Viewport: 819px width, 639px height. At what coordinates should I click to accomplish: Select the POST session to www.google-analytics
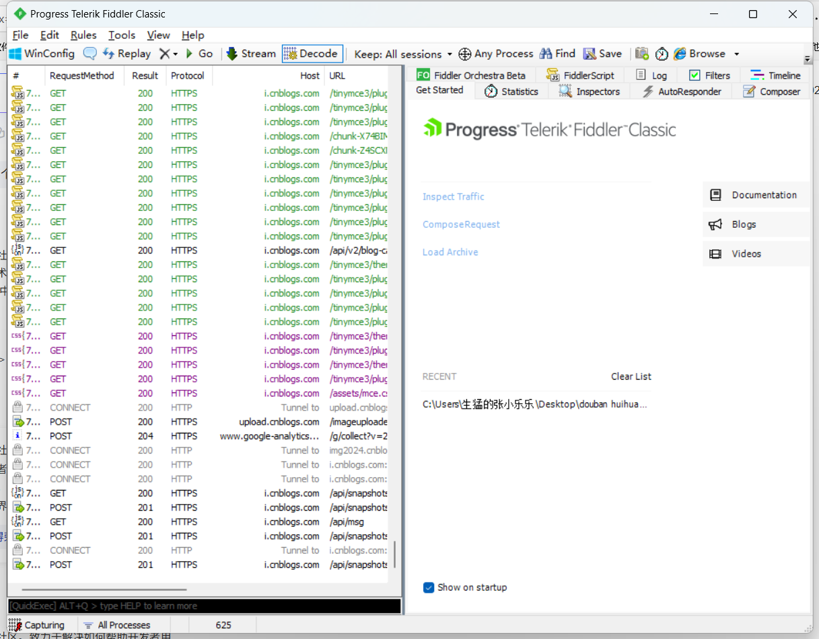click(x=199, y=436)
